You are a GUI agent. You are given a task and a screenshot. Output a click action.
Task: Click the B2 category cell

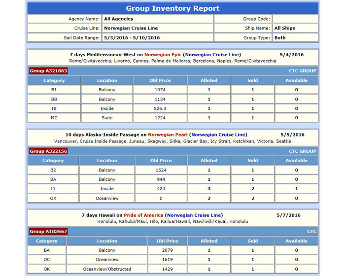click(53, 170)
